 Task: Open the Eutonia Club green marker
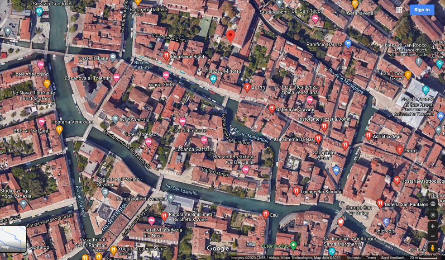[293, 245]
